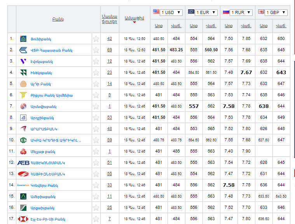Sort by USD buy rate header

point(159,26)
